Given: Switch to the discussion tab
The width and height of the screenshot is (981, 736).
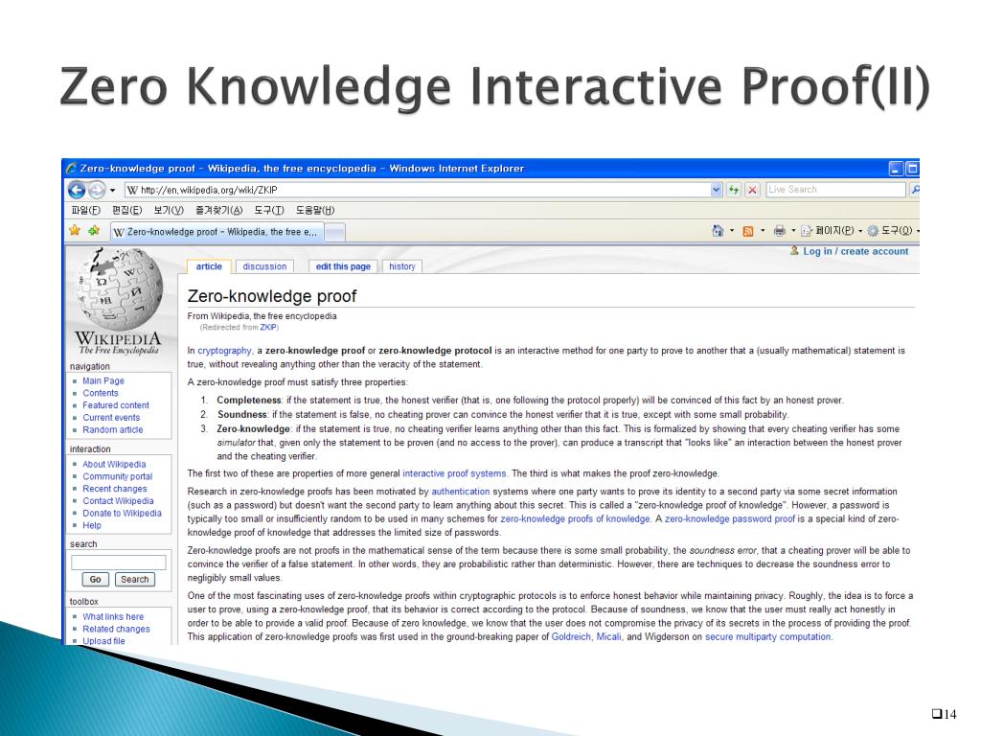Looking at the screenshot, I should [x=264, y=266].
